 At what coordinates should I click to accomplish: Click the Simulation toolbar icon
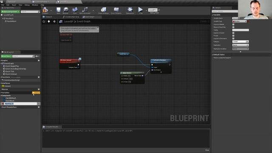(130, 10)
